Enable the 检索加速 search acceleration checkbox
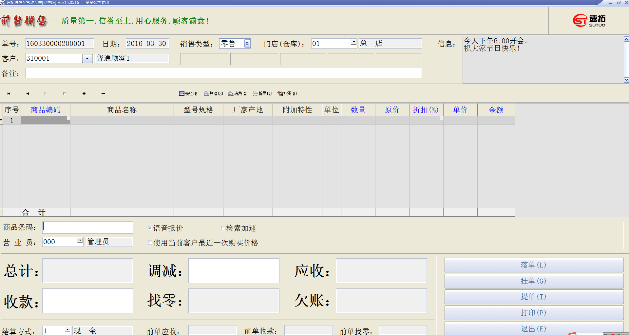The image size is (629, 335). point(223,228)
